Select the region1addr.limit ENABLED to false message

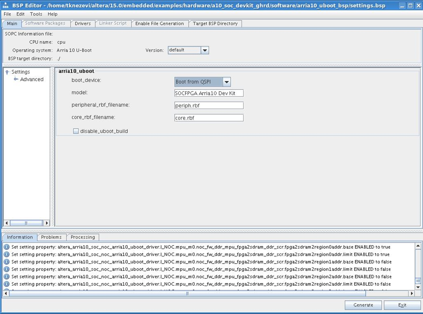point(201,269)
